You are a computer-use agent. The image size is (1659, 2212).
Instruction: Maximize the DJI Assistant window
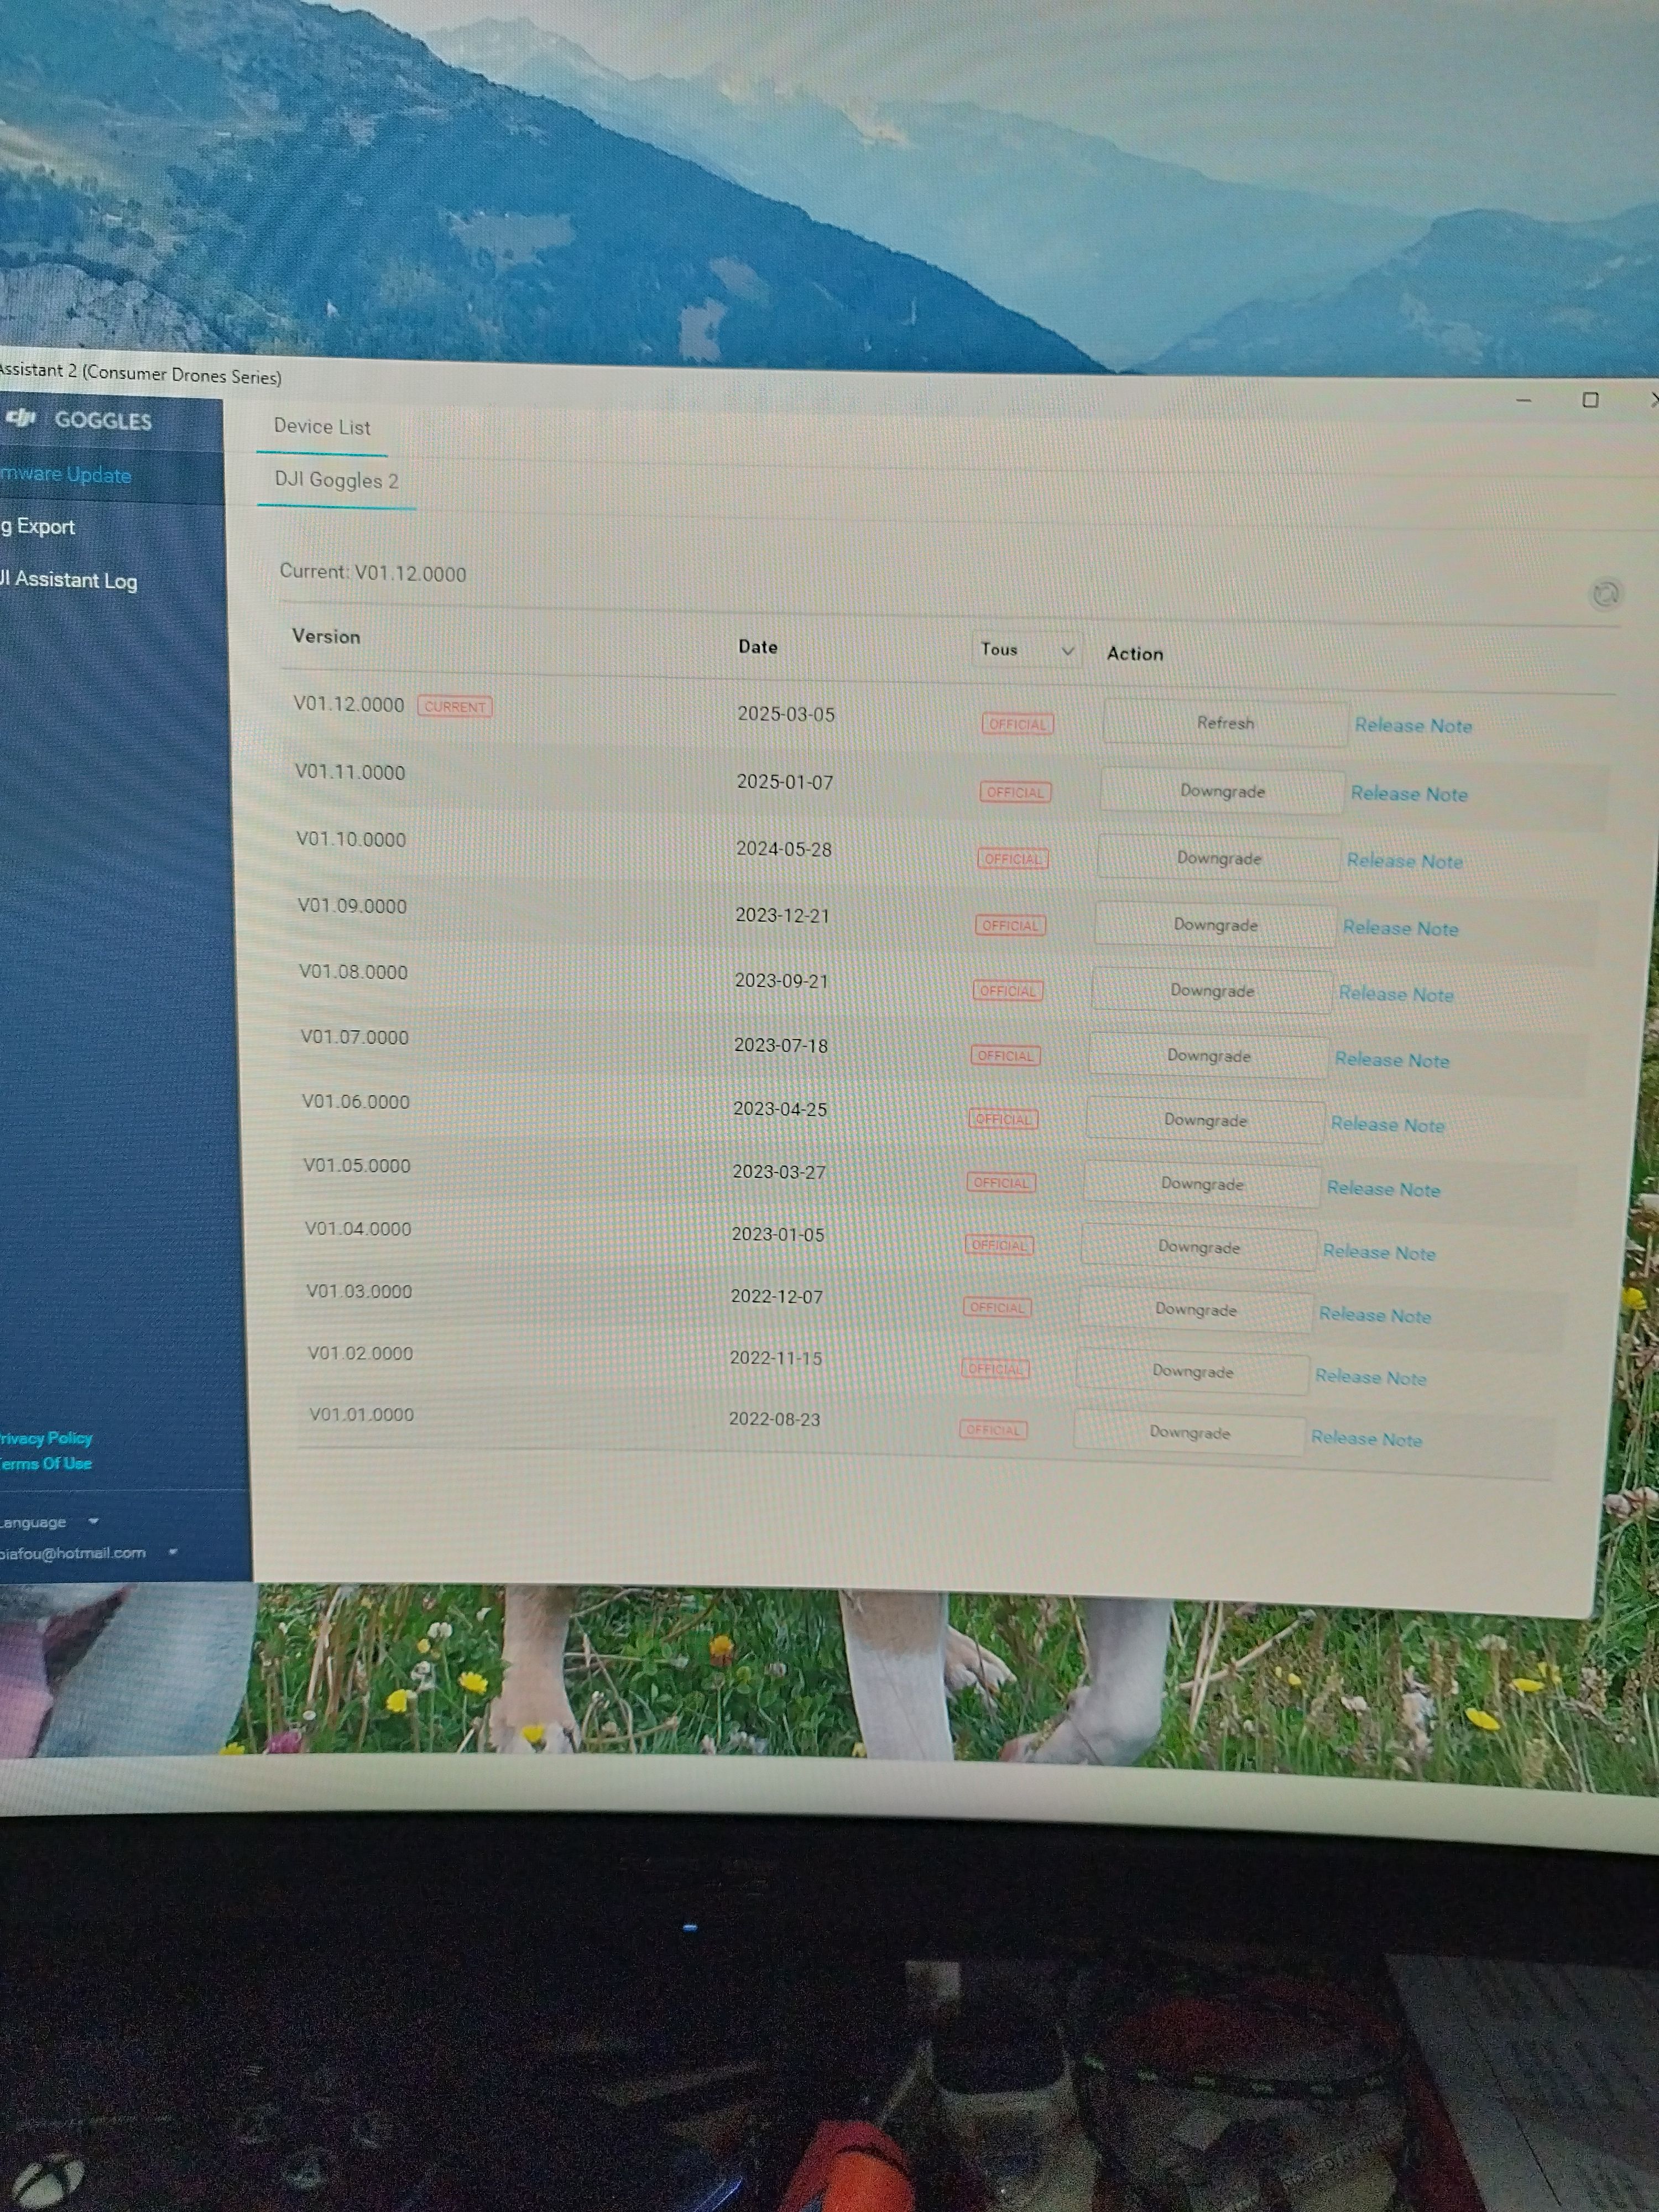[x=1590, y=400]
